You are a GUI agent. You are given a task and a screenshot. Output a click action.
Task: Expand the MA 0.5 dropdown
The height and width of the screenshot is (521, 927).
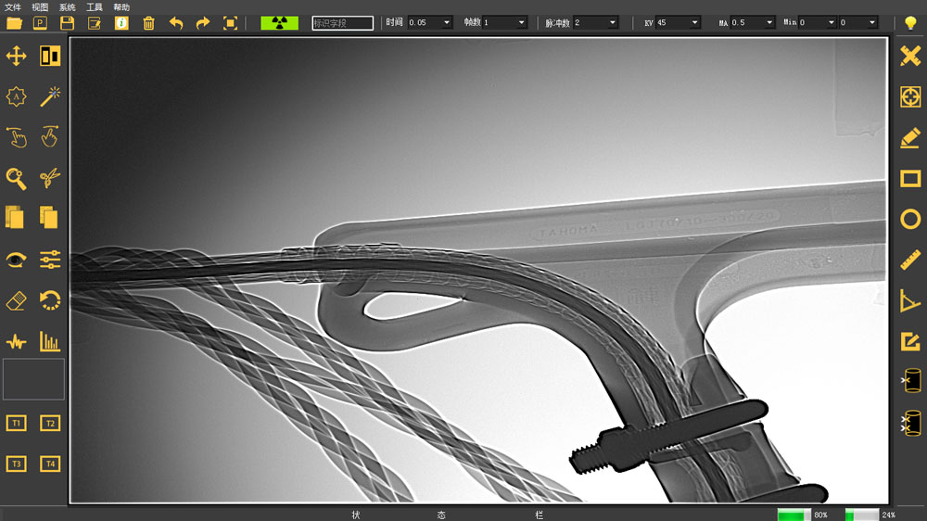pyautogui.click(x=769, y=22)
